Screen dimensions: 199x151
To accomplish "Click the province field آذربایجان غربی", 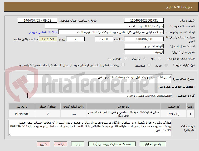I will point(144,46).
